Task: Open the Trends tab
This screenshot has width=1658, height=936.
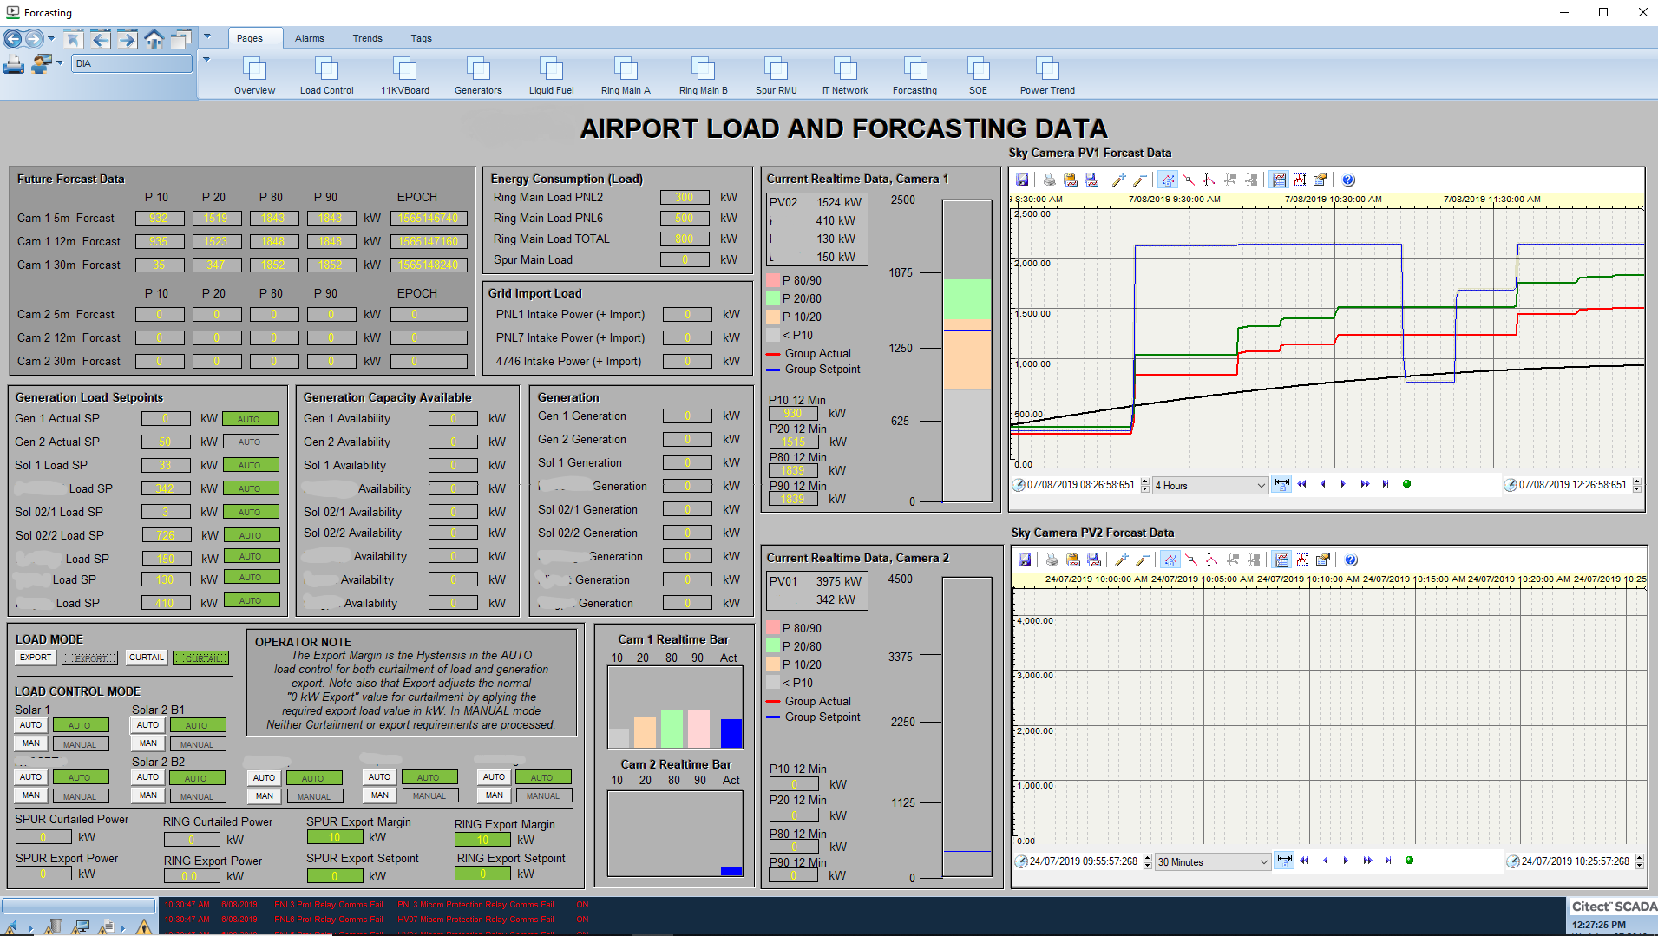Action: 367,38
